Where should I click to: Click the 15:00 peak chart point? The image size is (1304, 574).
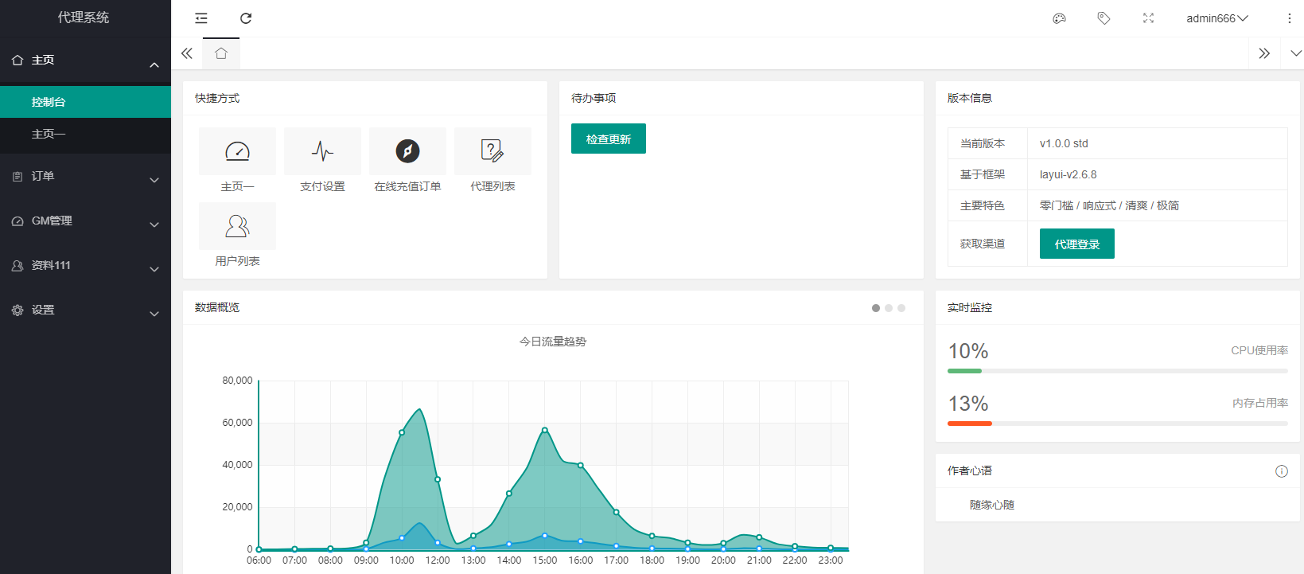(545, 430)
